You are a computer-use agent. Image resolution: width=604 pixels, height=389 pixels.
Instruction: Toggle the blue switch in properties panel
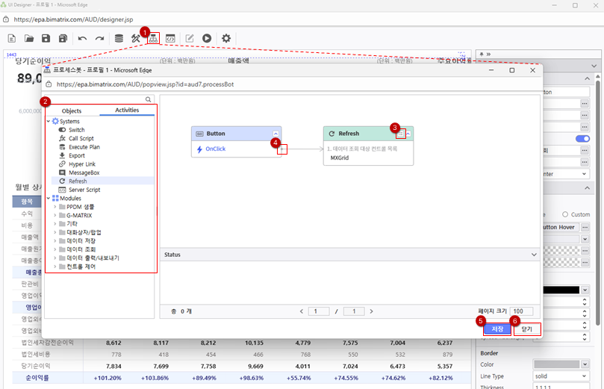coord(582,138)
